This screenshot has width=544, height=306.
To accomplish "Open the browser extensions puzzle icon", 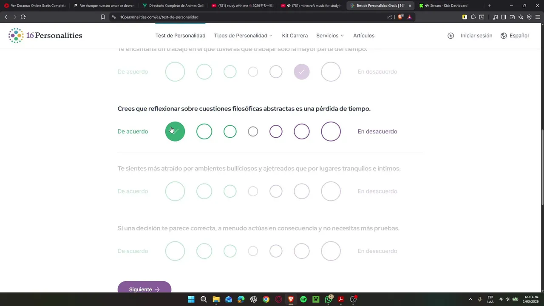I will click(473, 17).
